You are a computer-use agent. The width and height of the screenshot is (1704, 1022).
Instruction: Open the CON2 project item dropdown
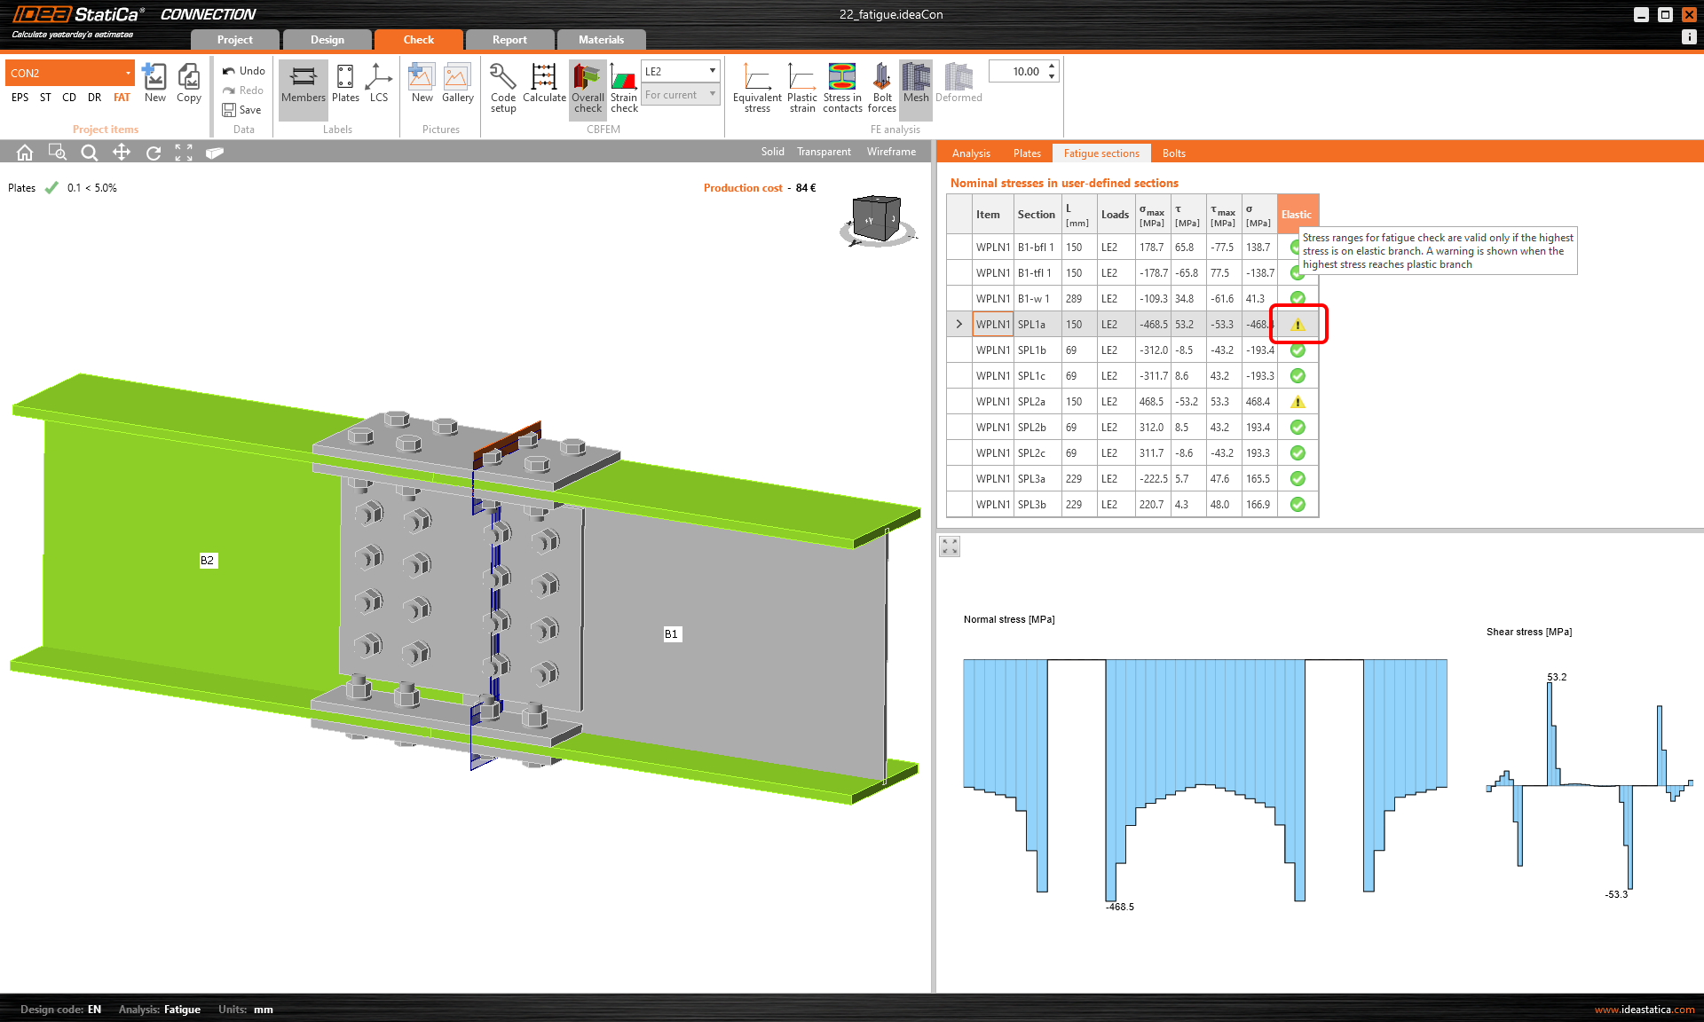pyautogui.click(x=128, y=73)
